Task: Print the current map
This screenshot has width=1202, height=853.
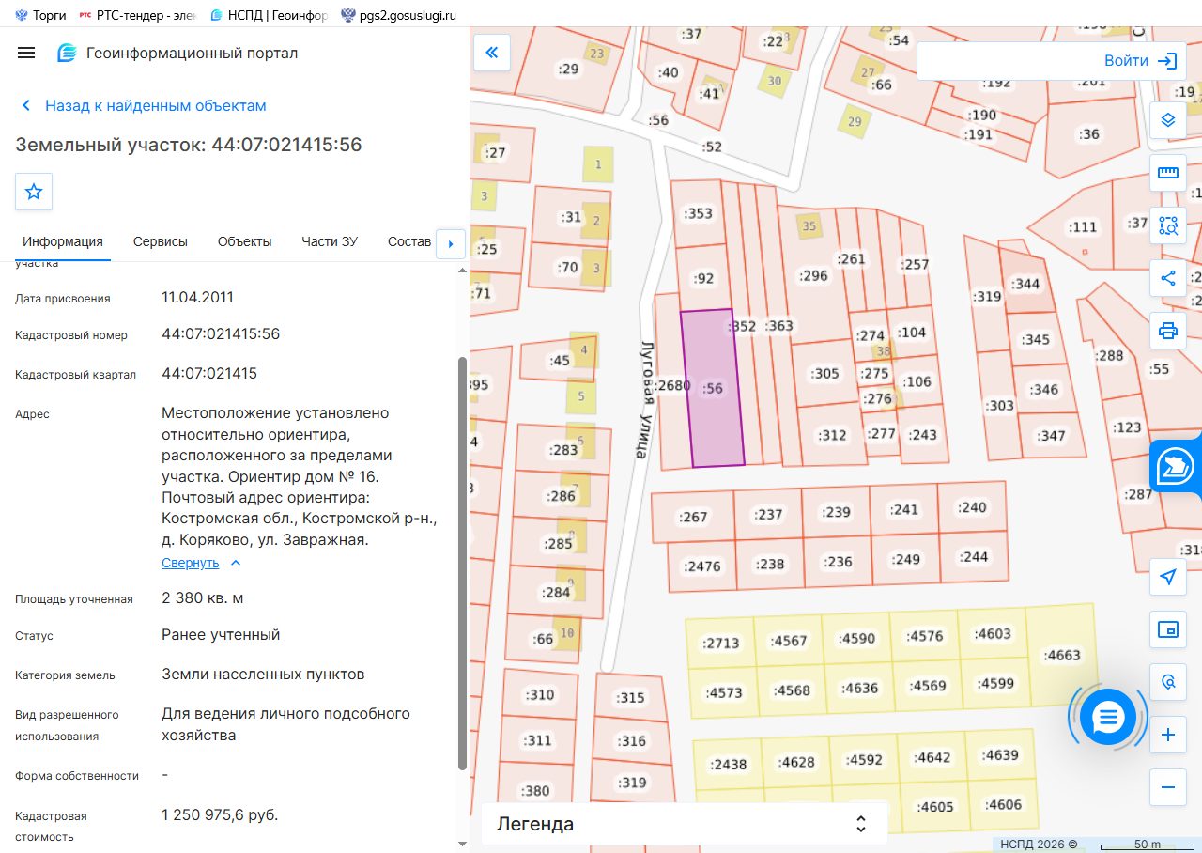Action: click(x=1168, y=331)
